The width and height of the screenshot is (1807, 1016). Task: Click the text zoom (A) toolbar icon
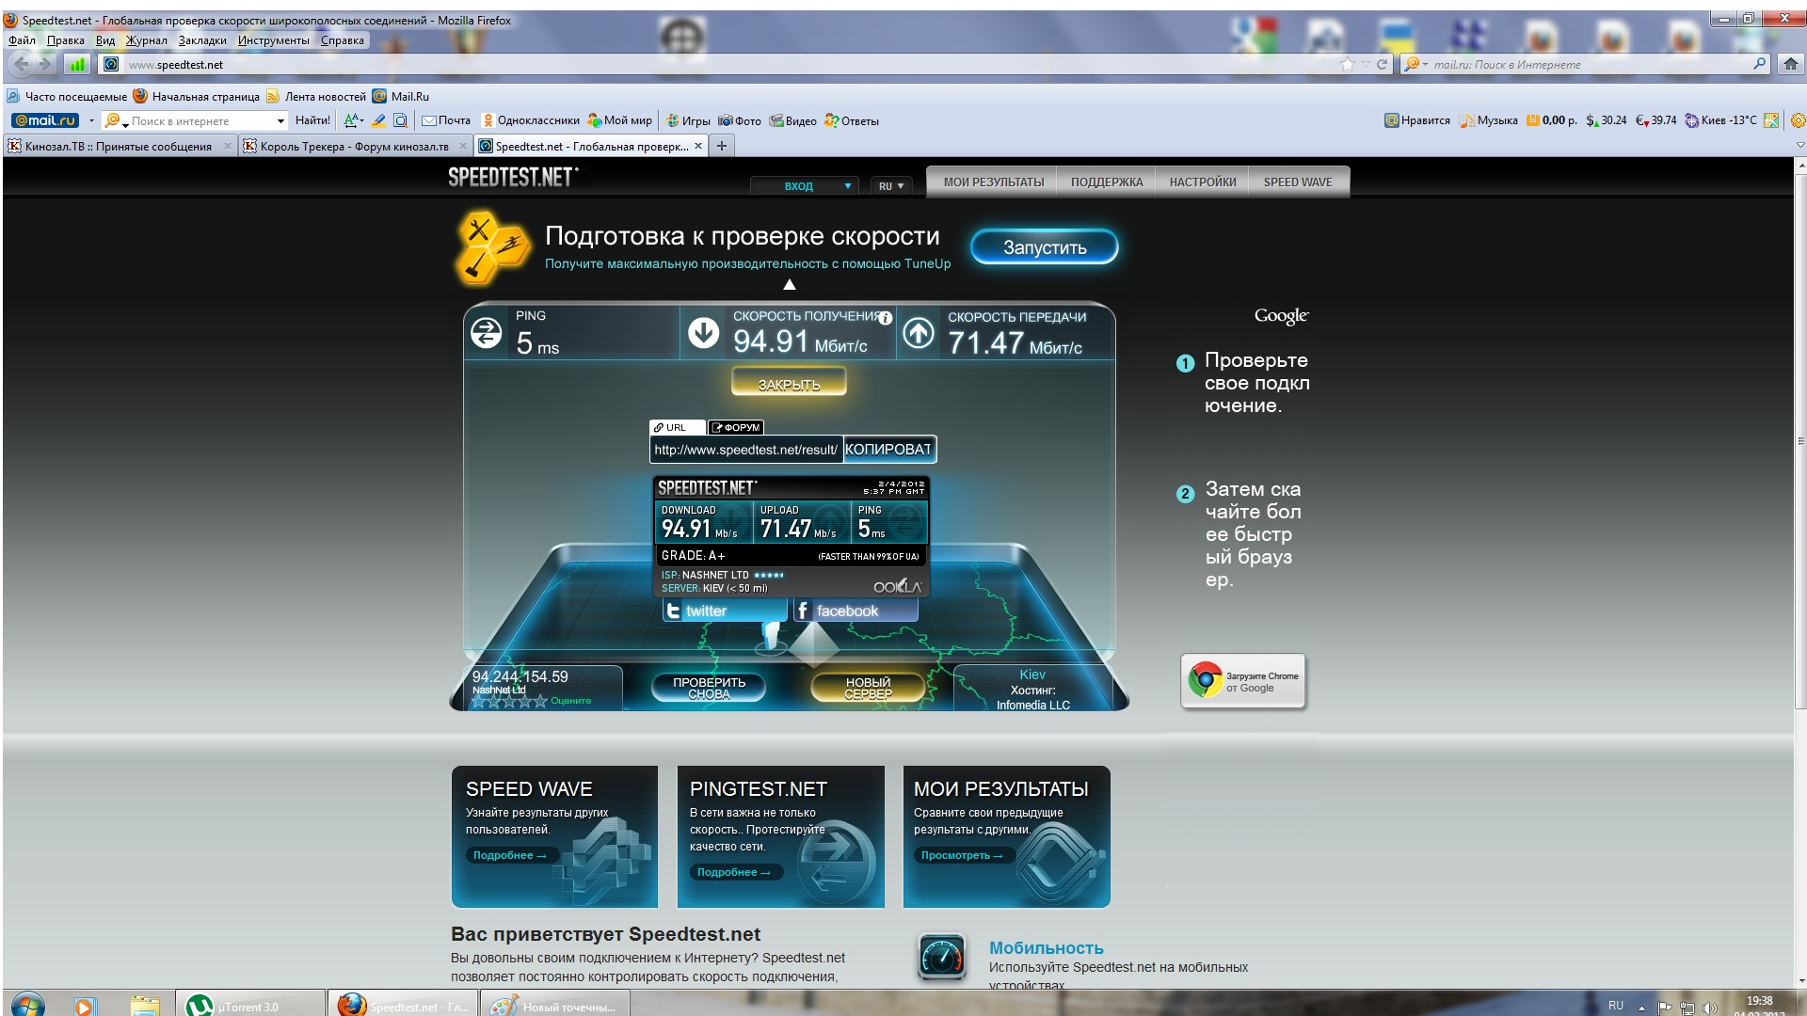point(352,120)
